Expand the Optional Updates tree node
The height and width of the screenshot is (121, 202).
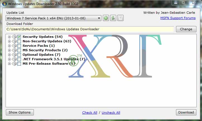[x=9, y=55]
